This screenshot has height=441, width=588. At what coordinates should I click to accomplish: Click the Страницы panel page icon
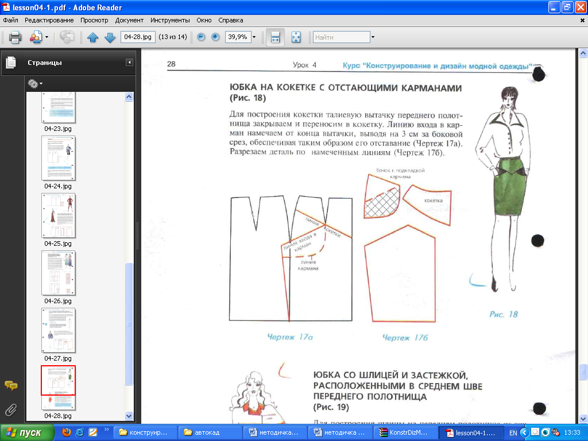11,62
